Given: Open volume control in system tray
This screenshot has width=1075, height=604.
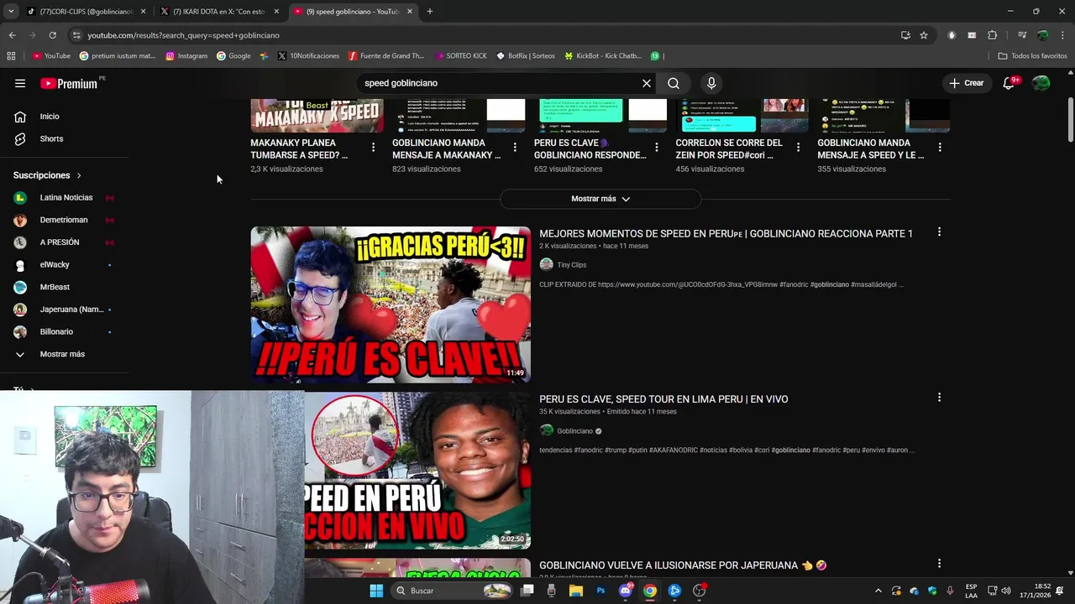Looking at the screenshot, I should click(x=1006, y=591).
